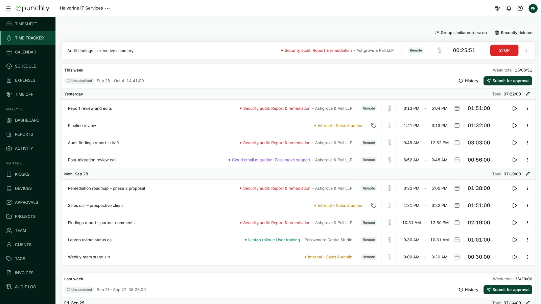Click the Remote tag on Sales stand-up row
Image resolution: width=541 pixels, height=304 pixels.
click(369, 257)
